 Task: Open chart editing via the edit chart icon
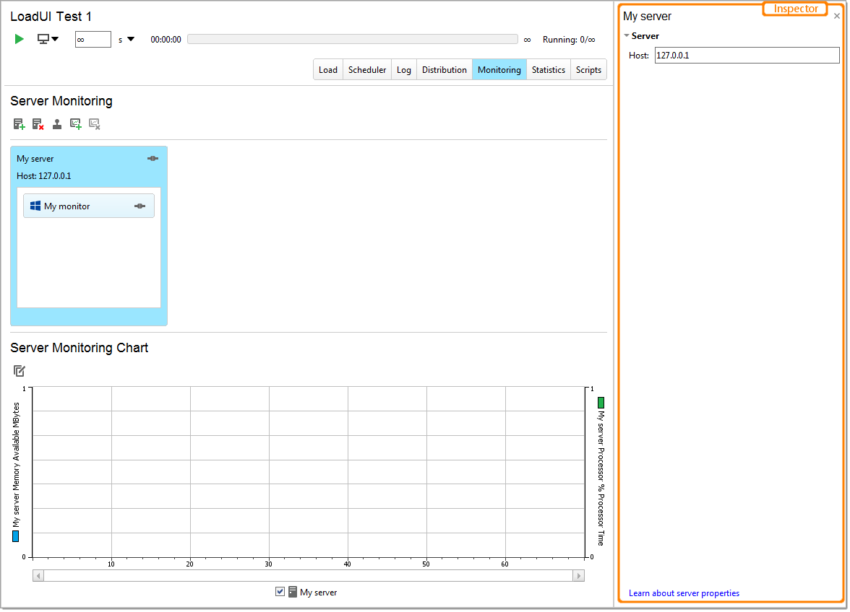point(19,370)
